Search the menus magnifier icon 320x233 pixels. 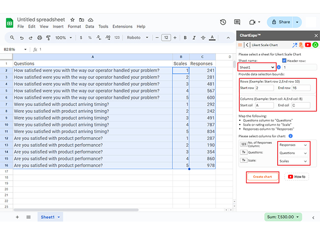pos(12,37)
